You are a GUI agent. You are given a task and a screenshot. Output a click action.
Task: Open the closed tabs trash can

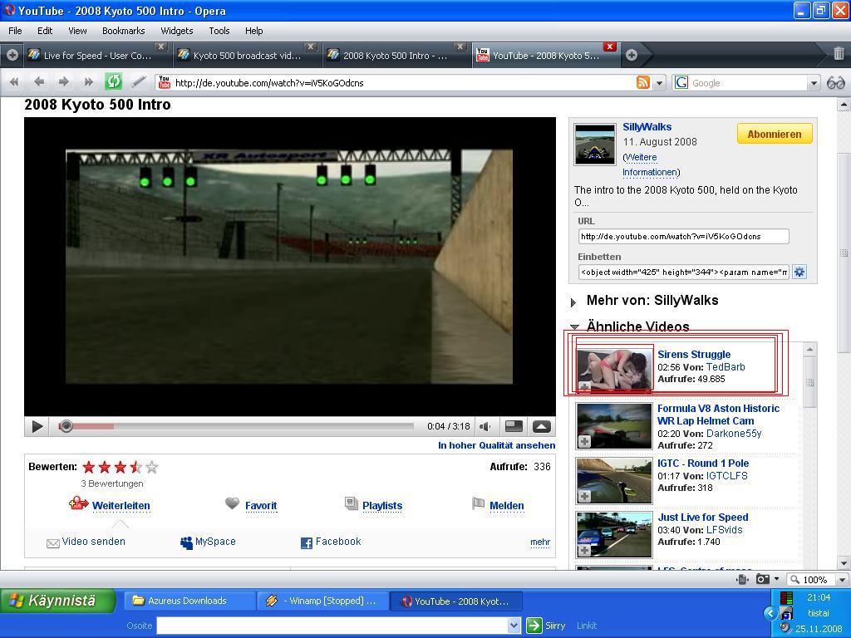click(839, 54)
